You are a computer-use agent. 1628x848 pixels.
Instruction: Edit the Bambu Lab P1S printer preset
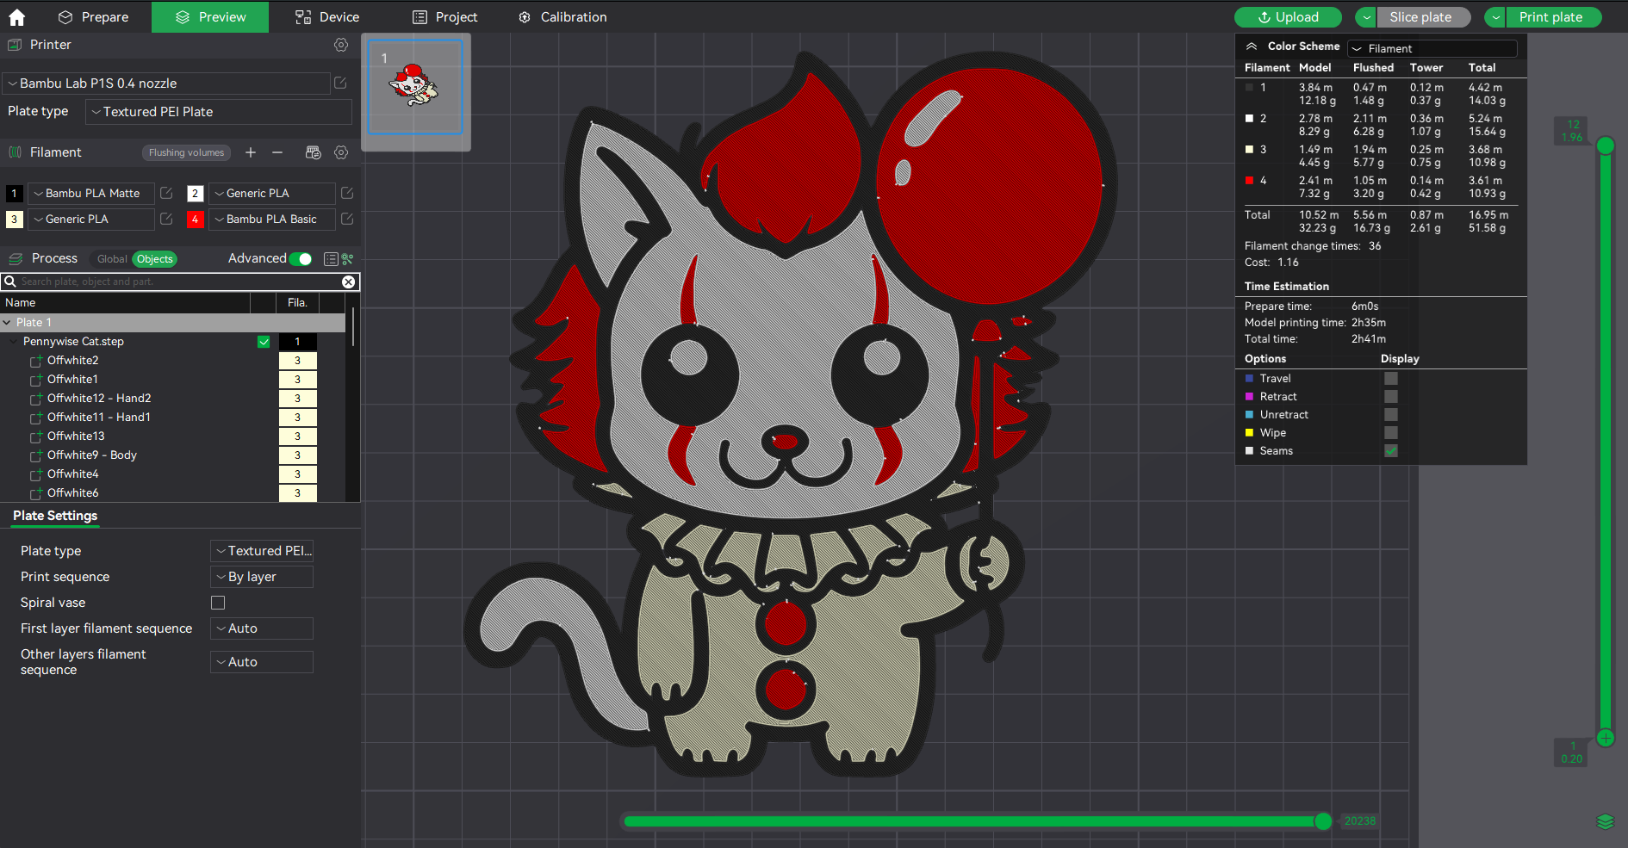[x=340, y=83]
